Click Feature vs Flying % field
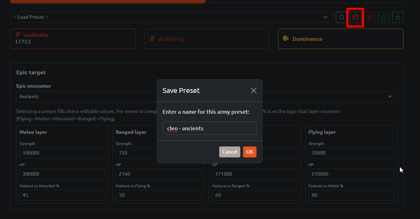Viewport: 420px width, 219px height. [159, 195]
